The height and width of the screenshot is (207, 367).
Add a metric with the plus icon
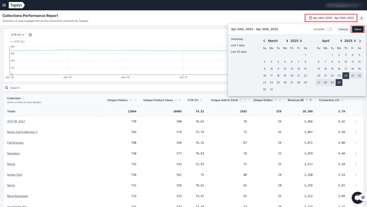coord(30,35)
